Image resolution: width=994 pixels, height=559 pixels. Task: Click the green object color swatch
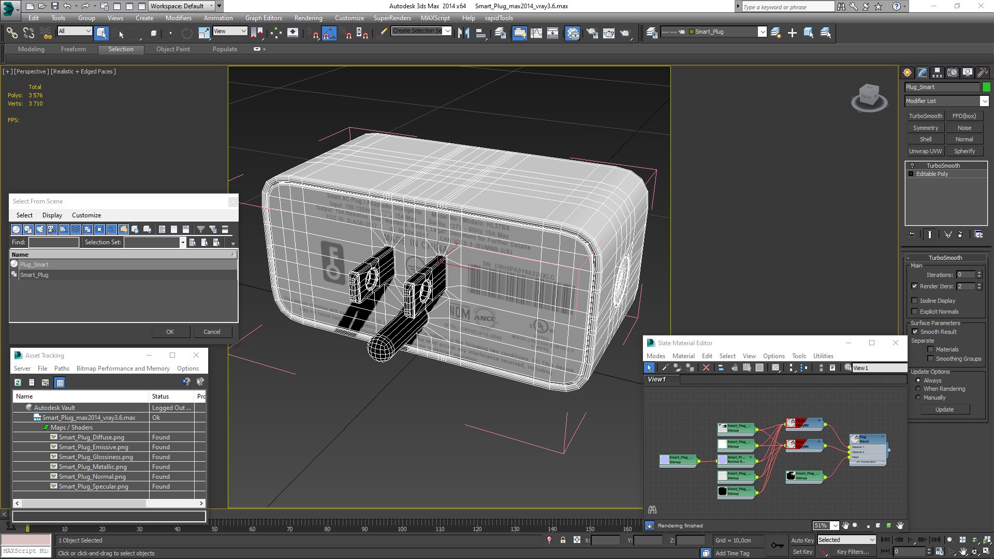pos(986,87)
